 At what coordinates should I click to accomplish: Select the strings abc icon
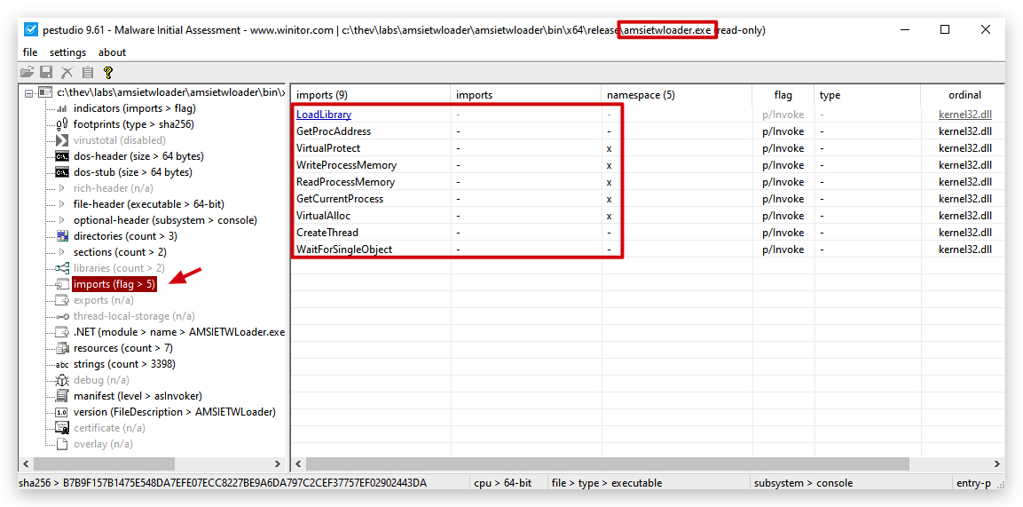(x=62, y=364)
